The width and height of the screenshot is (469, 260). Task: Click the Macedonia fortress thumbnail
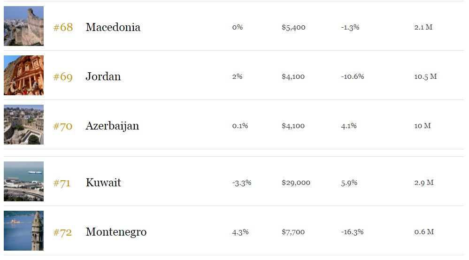[23, 26]
